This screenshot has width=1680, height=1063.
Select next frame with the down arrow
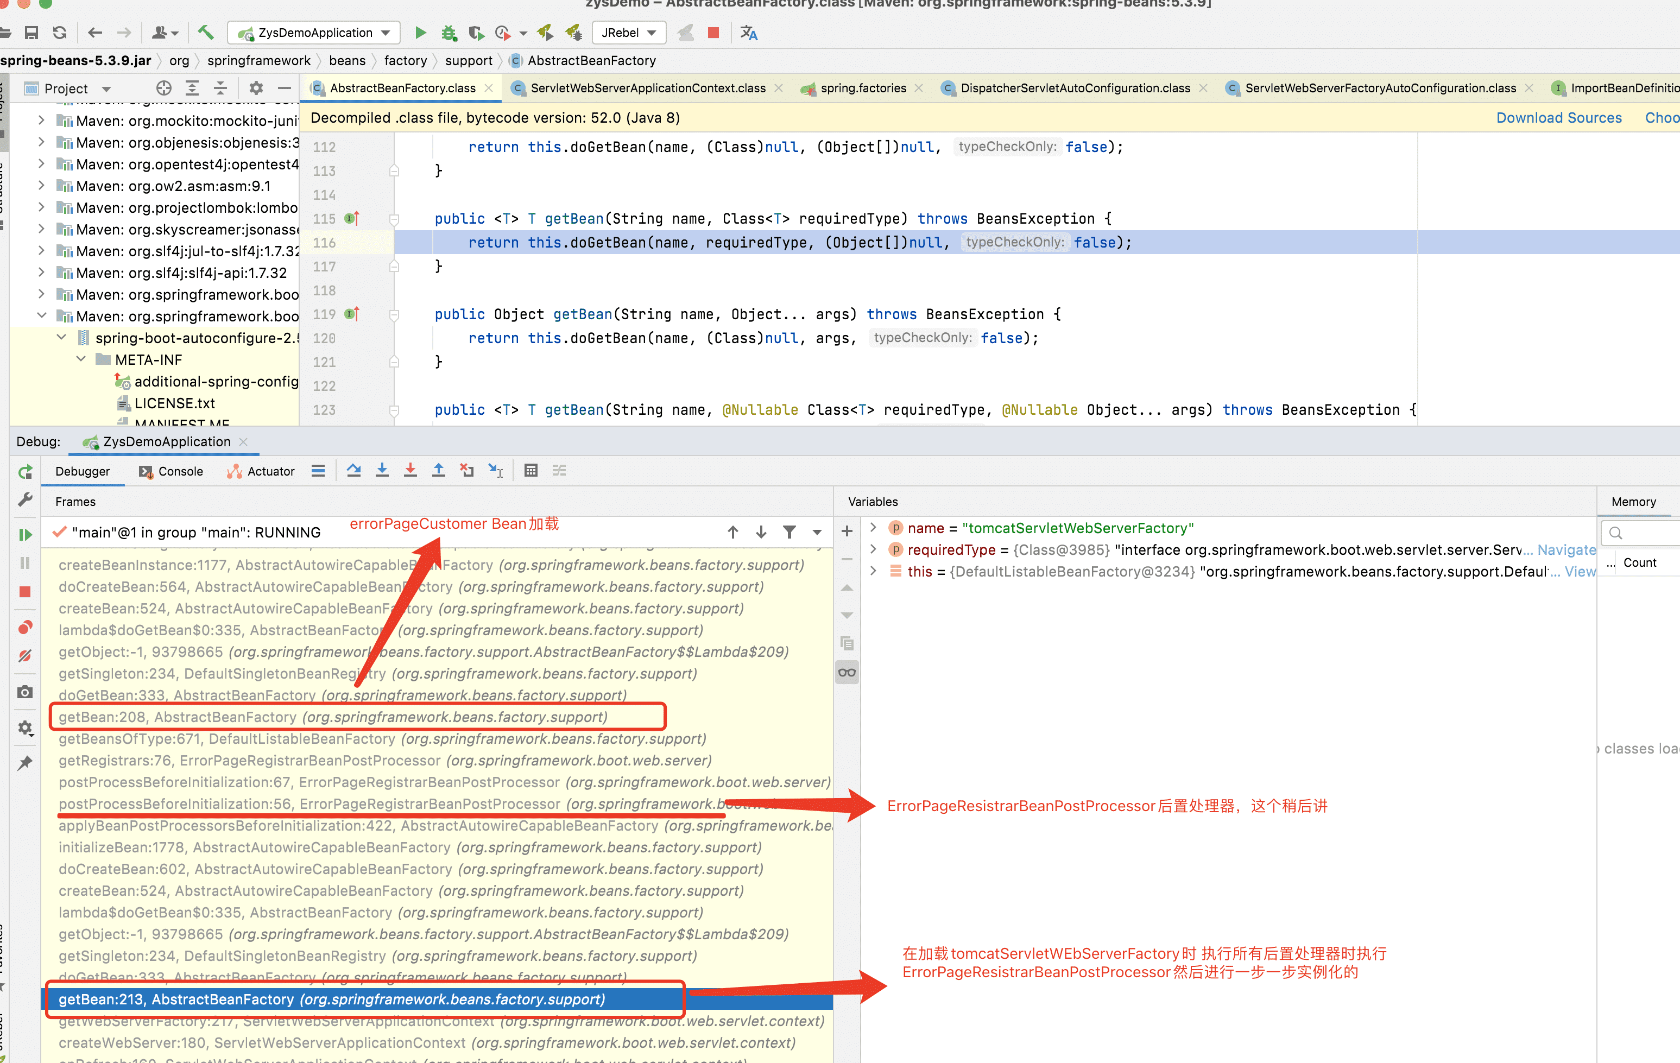[761, 532]
